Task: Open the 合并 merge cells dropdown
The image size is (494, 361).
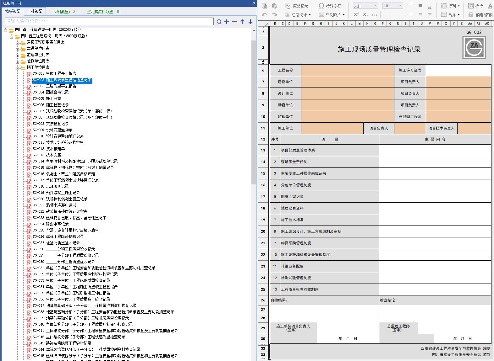Action: [x=450, y=15]
